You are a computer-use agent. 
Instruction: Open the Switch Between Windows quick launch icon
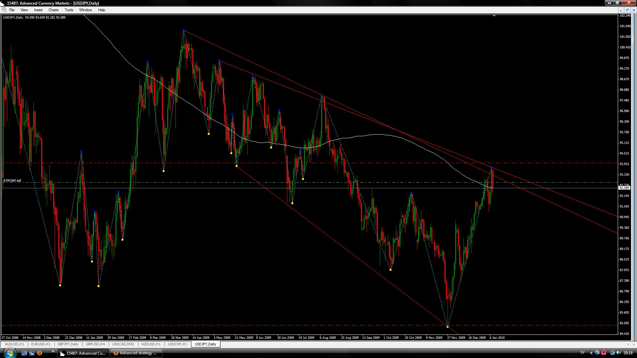(32, 353)
